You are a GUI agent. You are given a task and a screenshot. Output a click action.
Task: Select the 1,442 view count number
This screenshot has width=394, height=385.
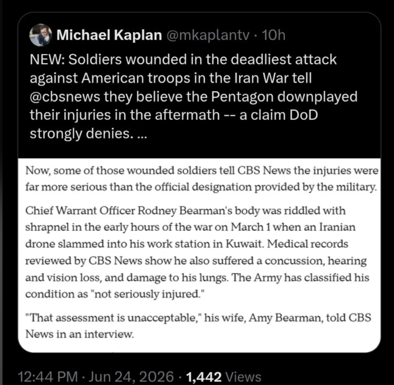tap(204, 377)
